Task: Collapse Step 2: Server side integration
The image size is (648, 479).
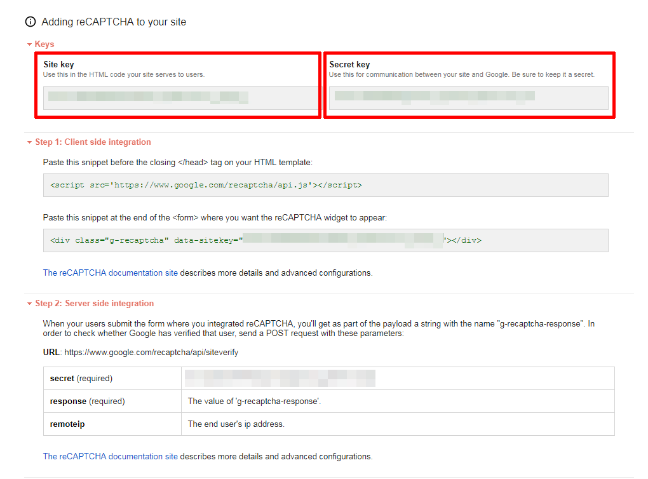Action: tap(29, 304)
